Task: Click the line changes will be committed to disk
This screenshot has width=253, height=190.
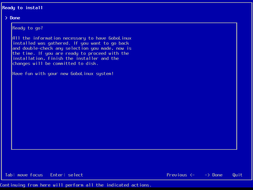Action: [55, 63]
